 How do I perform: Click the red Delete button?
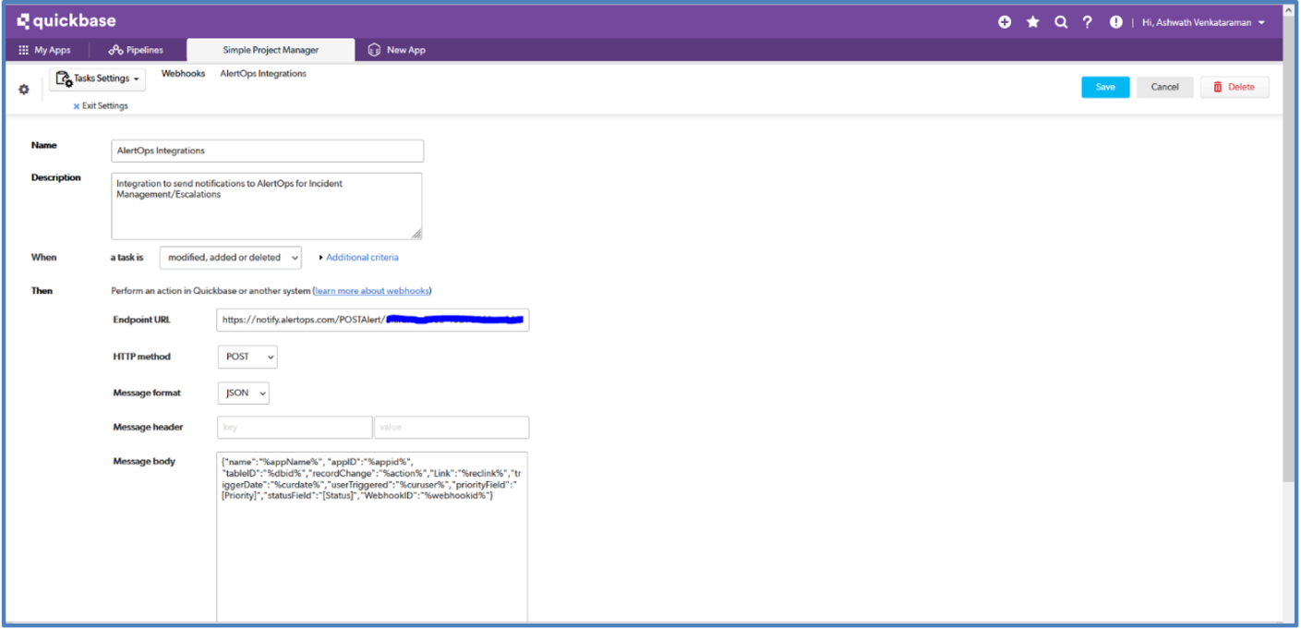point(1234,87)
